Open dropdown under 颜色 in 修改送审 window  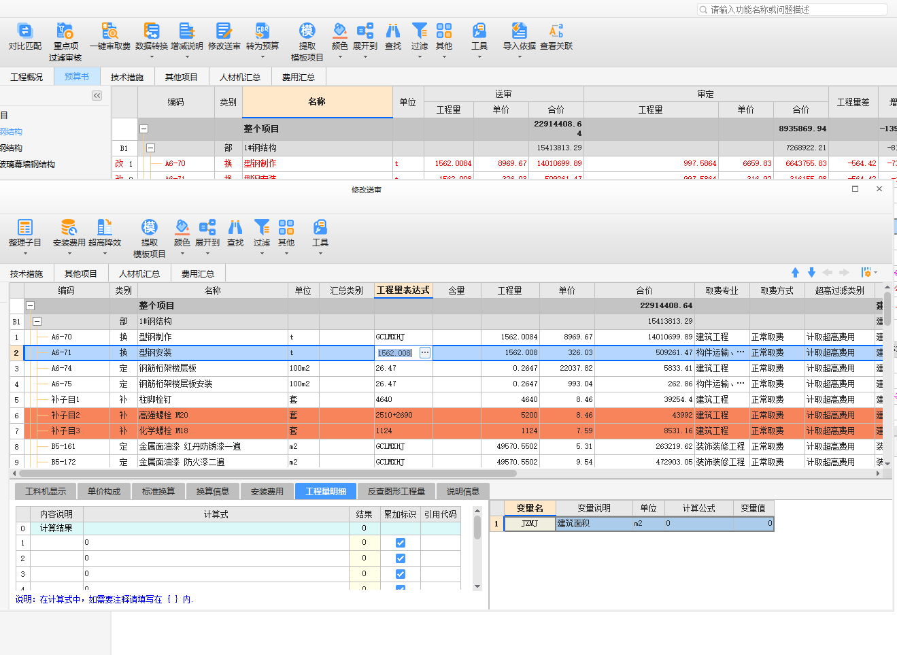click(182, 254)
